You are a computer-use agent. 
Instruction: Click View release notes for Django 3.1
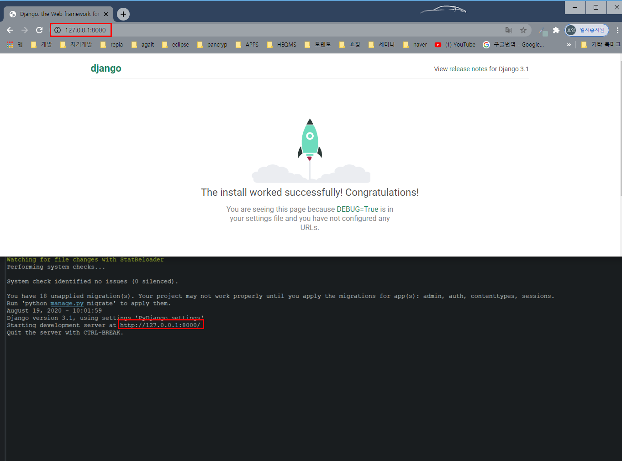(x=481, y=69)
